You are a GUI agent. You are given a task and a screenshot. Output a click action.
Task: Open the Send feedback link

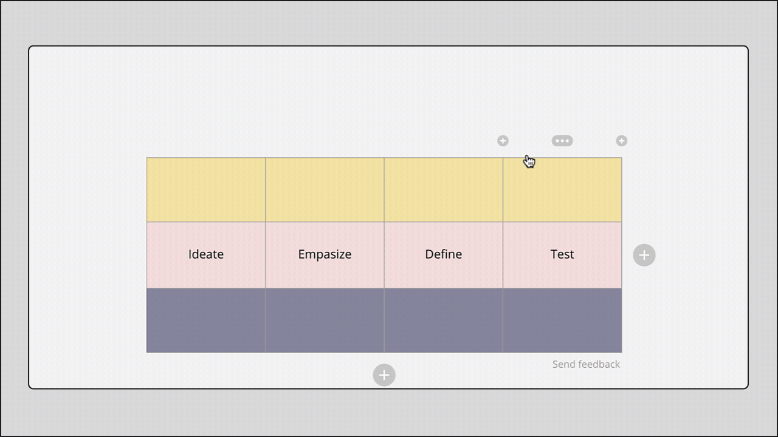(586, 364)
